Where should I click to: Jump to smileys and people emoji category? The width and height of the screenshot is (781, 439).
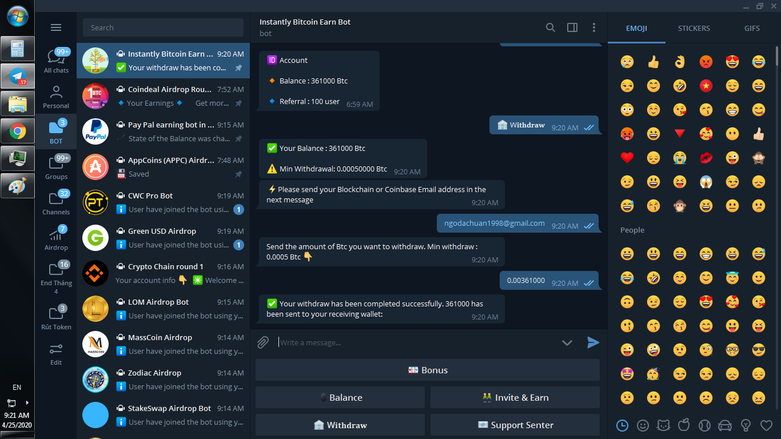click(643, 425)
